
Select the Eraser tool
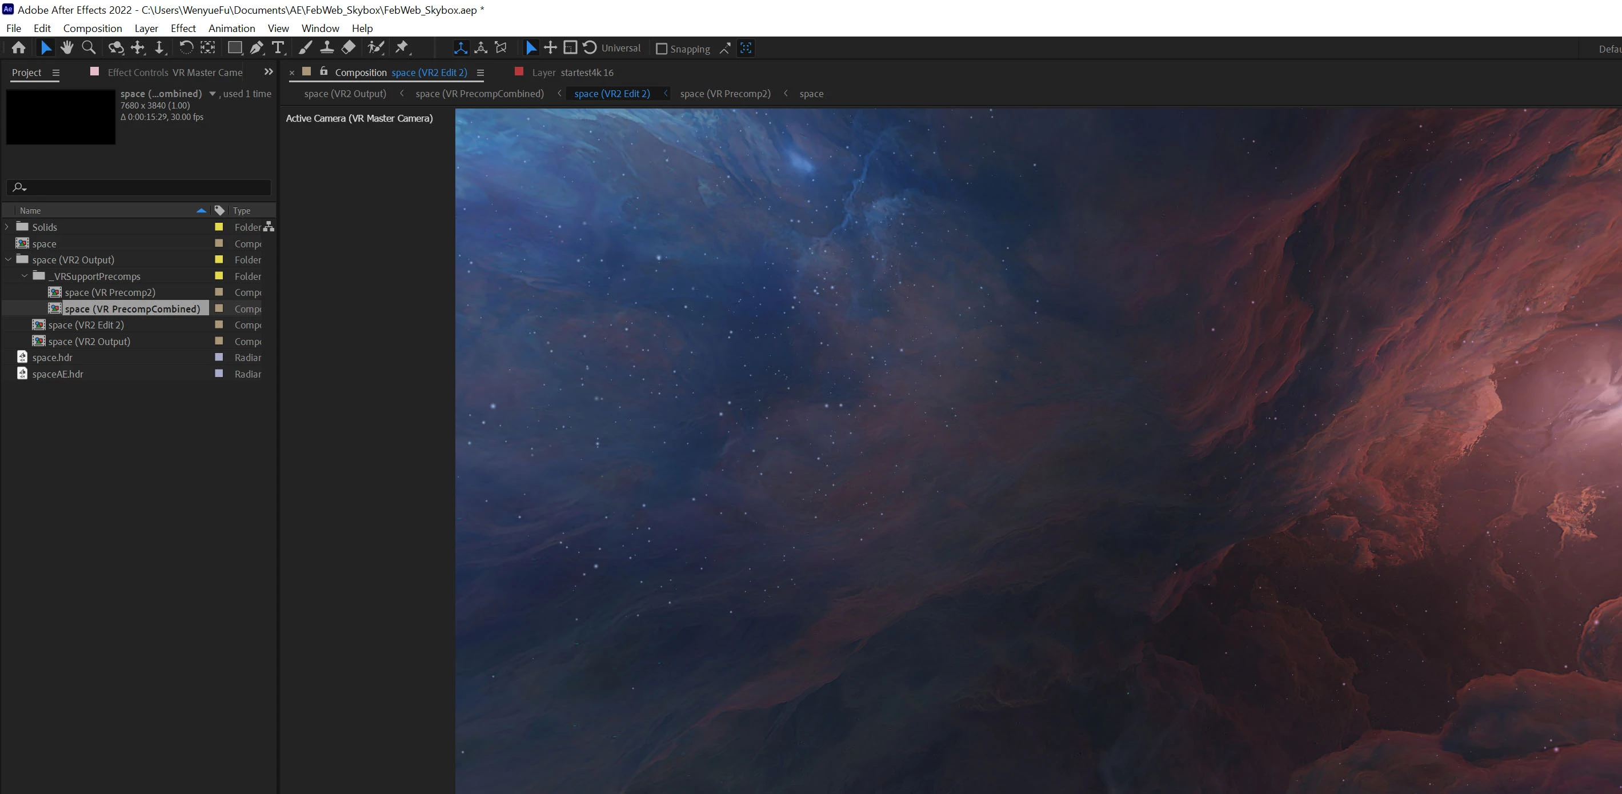[348, 48]
